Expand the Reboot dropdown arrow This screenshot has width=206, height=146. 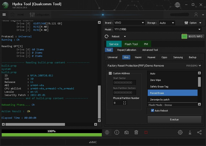(125, 36)
